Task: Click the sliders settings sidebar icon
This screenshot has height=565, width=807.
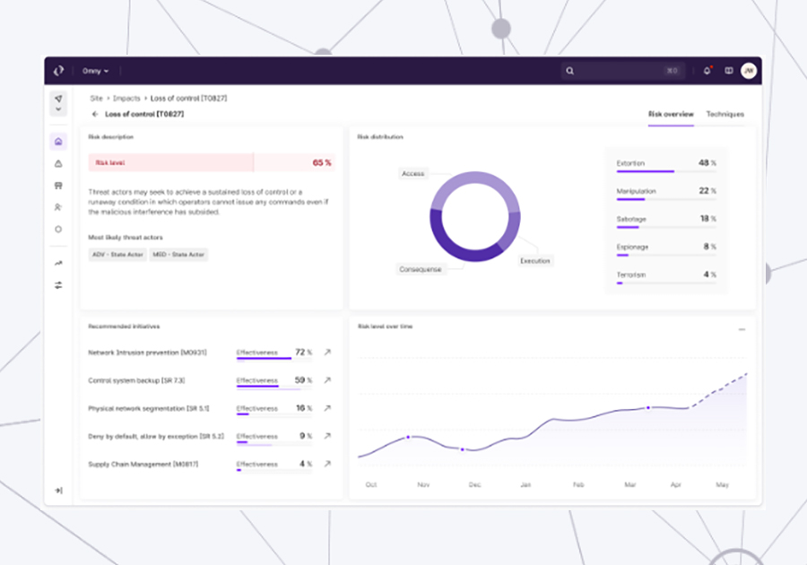Action: pyautogui.click(x=58, y=285)
